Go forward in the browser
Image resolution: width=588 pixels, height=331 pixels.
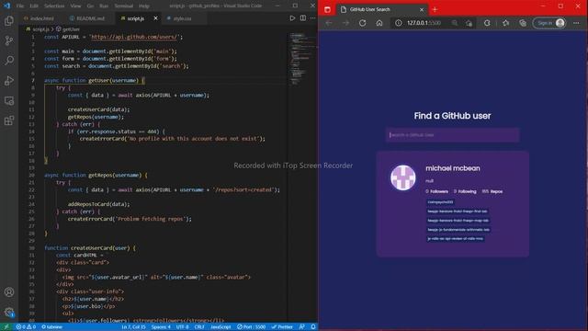[345, 23]
